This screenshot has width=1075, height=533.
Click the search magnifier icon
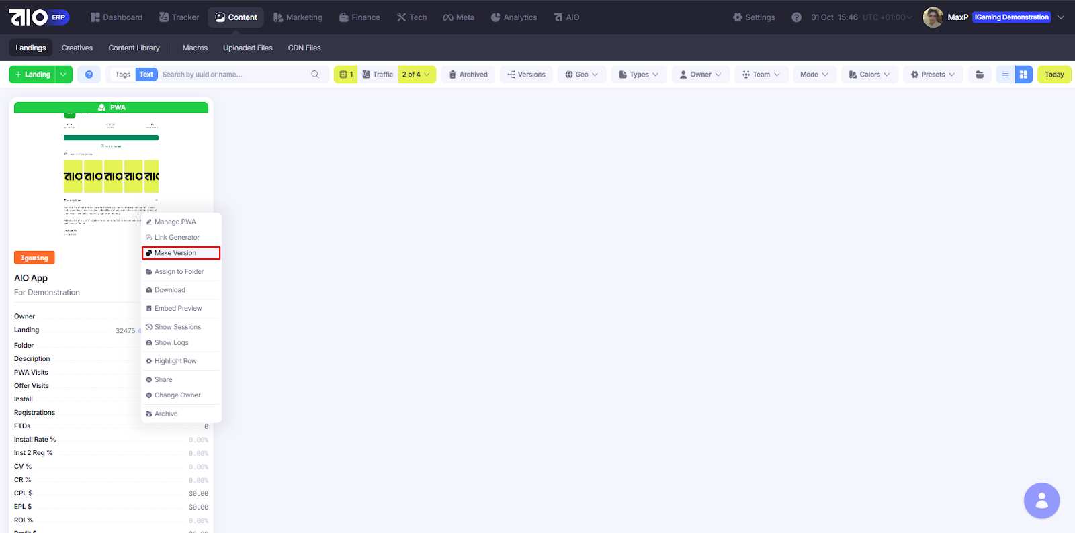(x=315, y=75)
